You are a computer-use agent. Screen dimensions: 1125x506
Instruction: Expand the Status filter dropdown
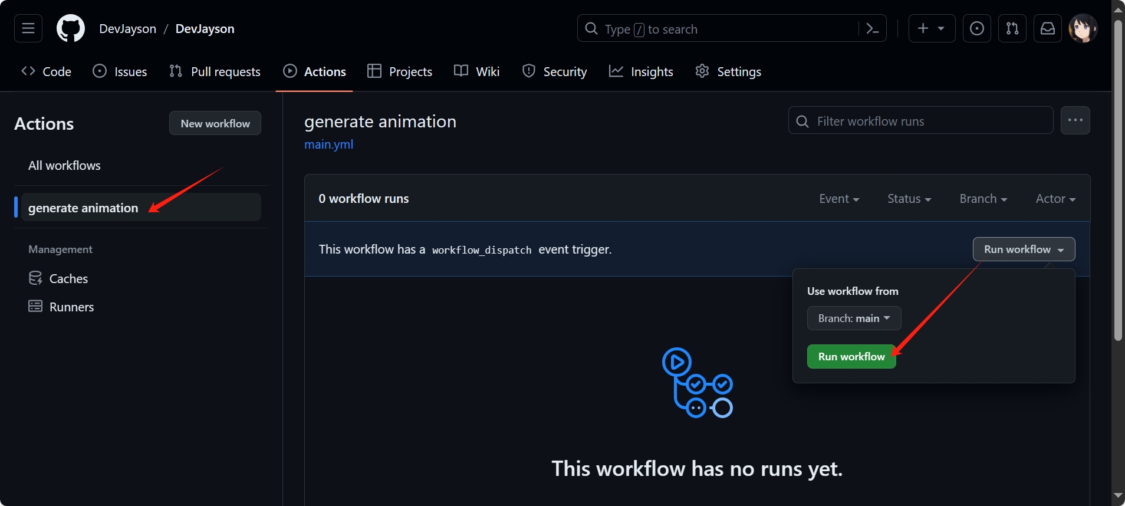click(909, 199)
